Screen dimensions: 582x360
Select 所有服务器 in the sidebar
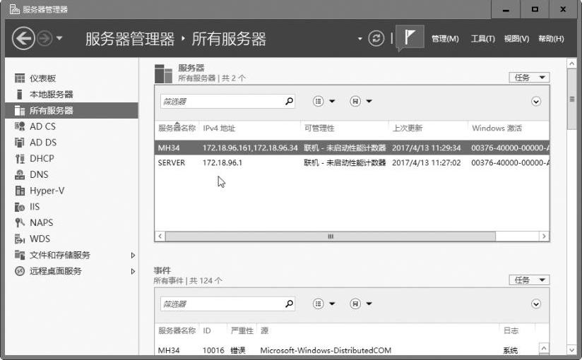(71, 110)
